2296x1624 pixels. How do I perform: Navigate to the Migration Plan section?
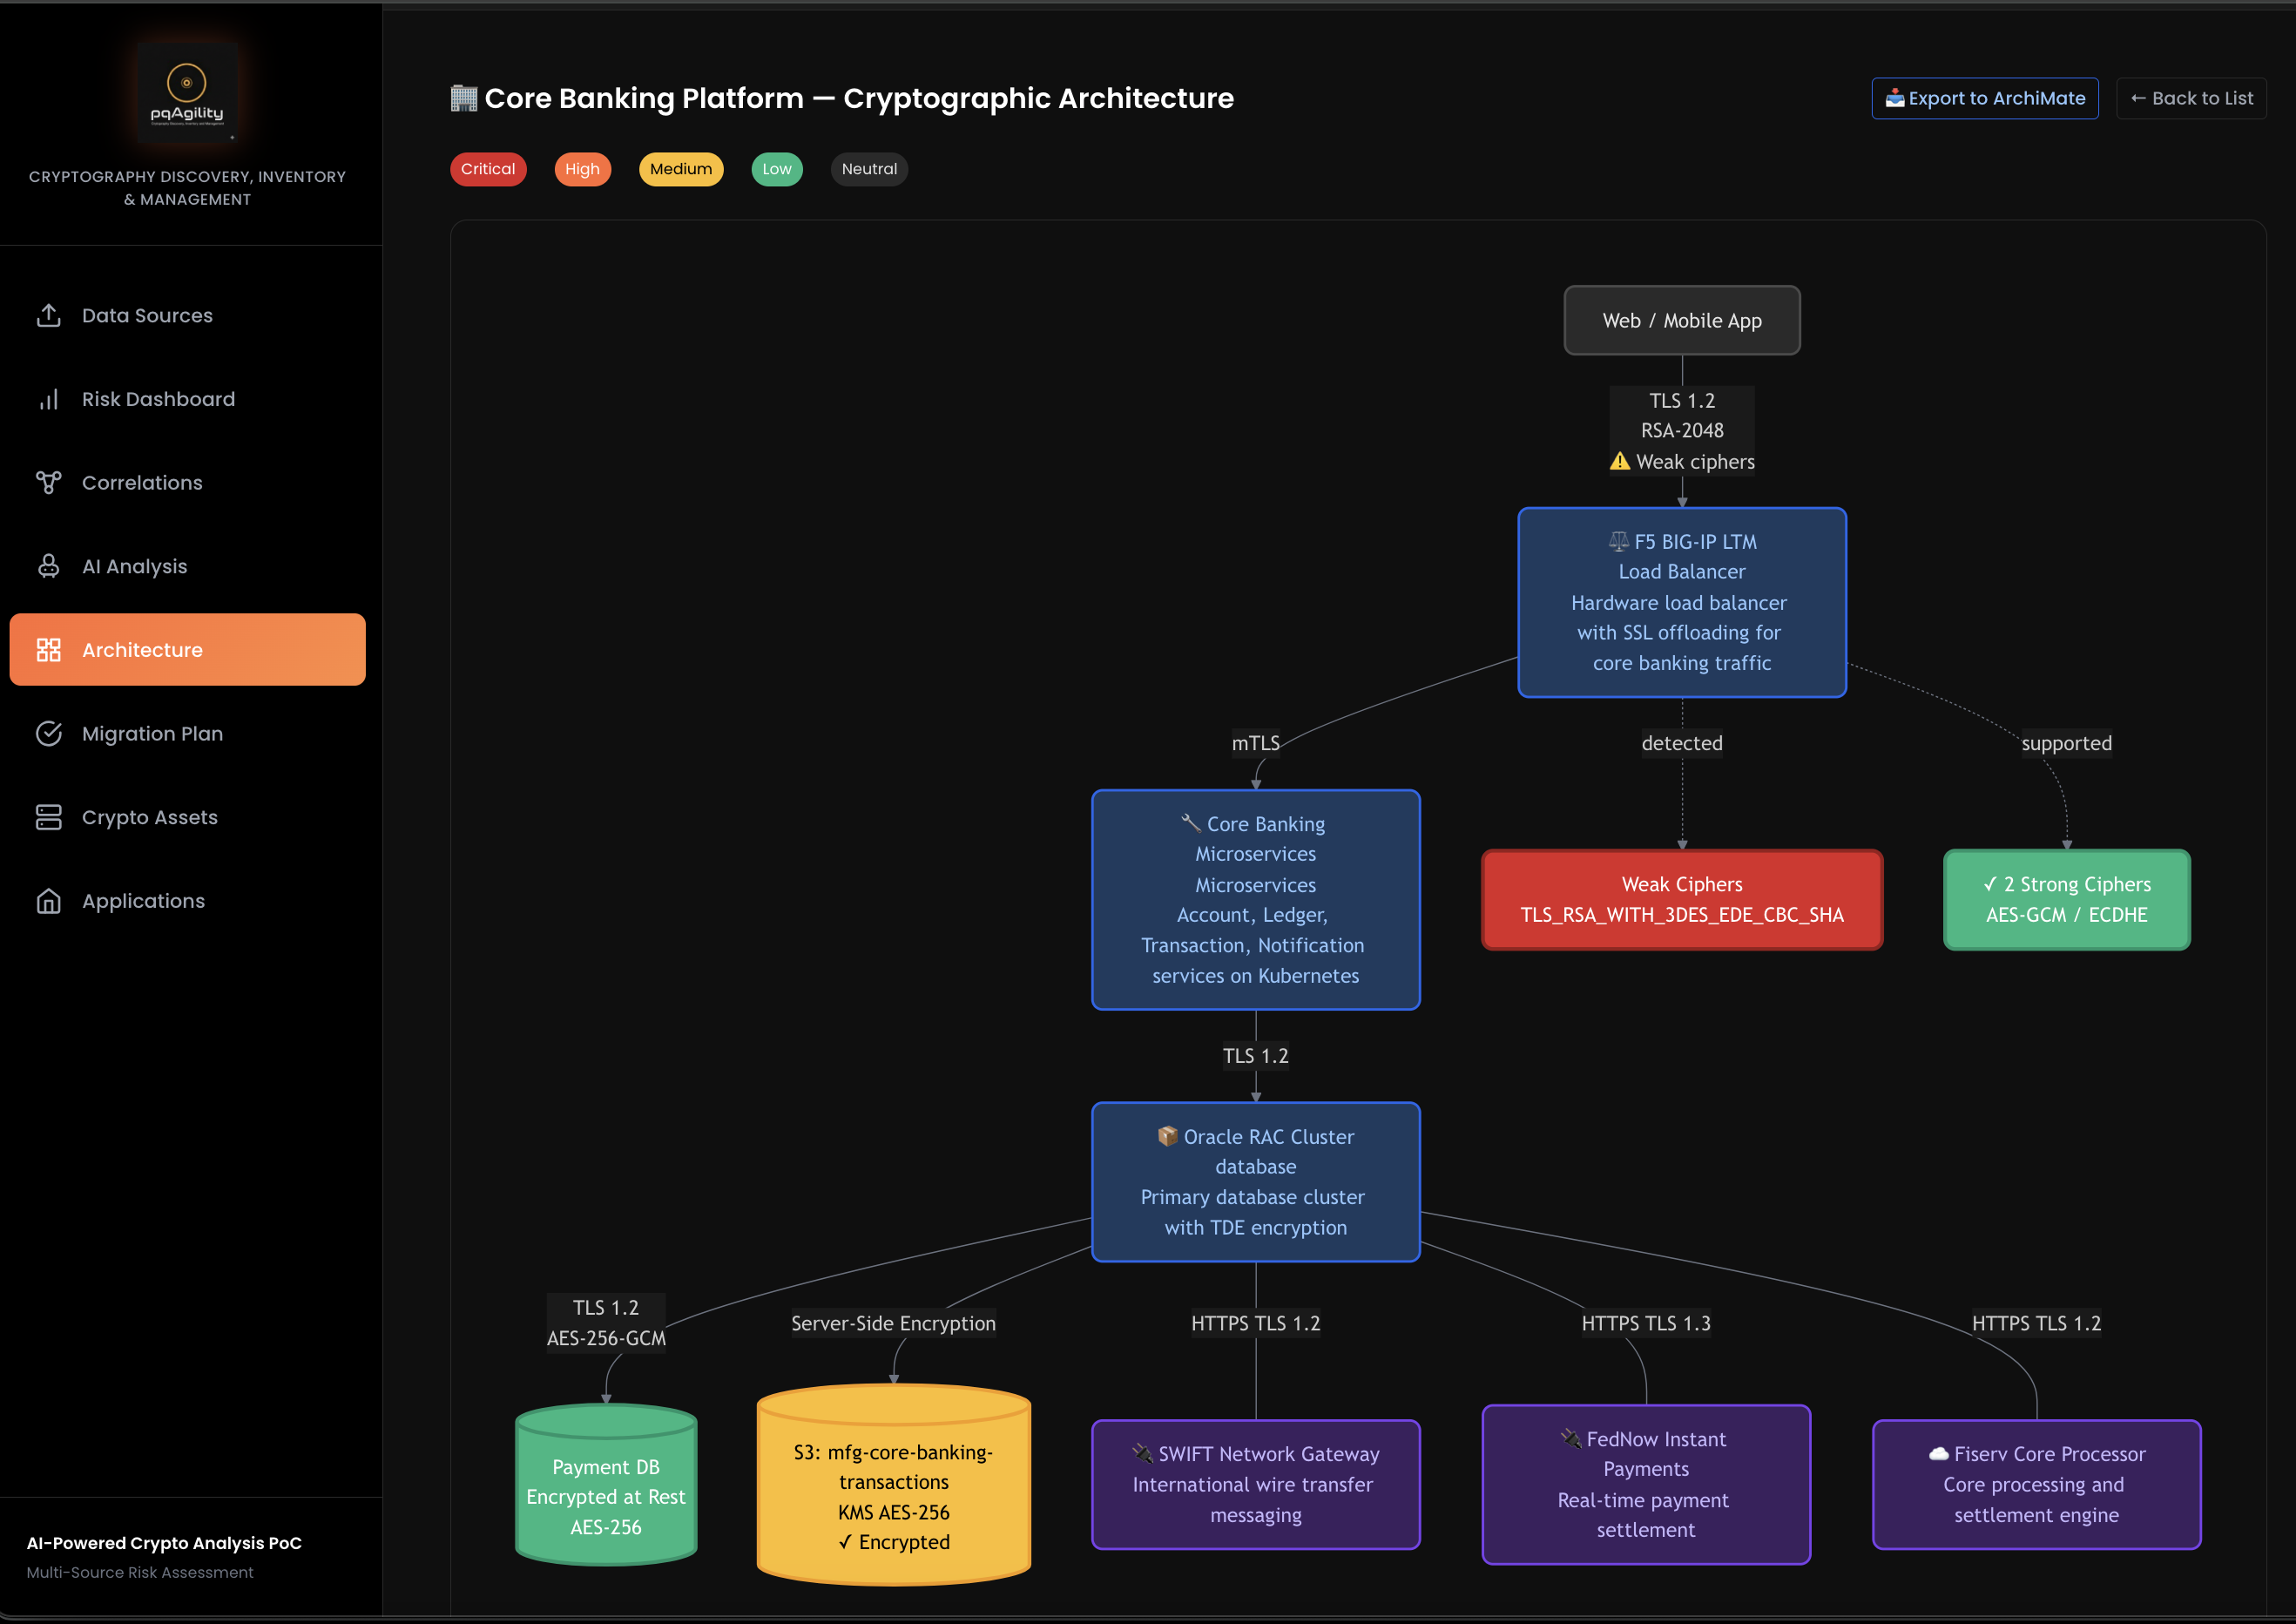click(x=152, y=733)
